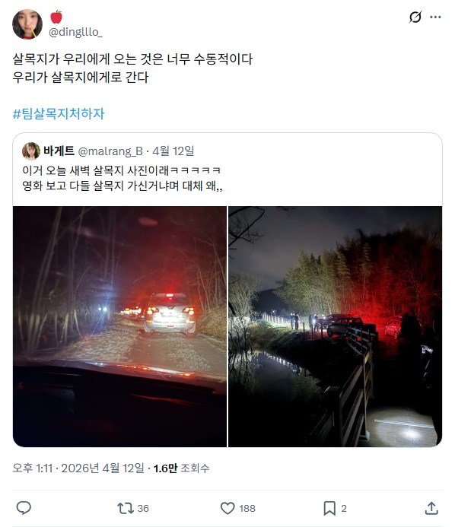Open the red apple emoji display name

click(x=56, y=17)
